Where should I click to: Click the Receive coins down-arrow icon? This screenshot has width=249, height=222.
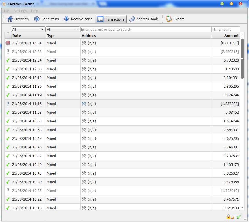click(66, 19)
